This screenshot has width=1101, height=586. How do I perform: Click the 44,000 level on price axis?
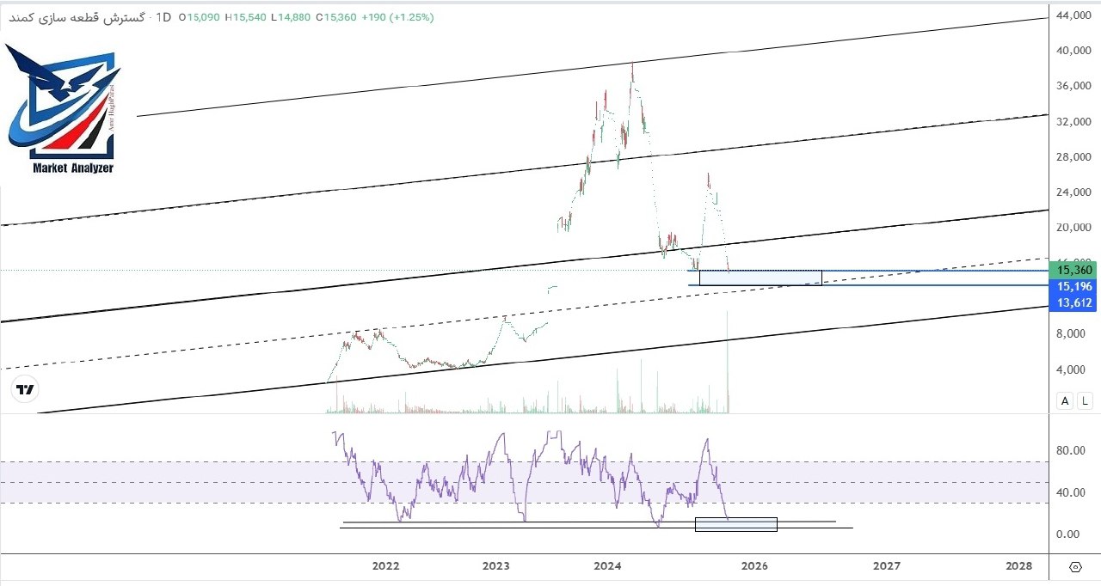pyautogui.click(x=1075, y=15)
